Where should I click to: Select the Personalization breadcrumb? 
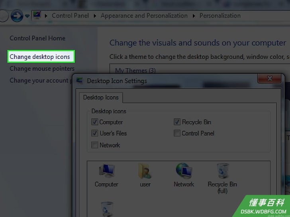[220, 15]
